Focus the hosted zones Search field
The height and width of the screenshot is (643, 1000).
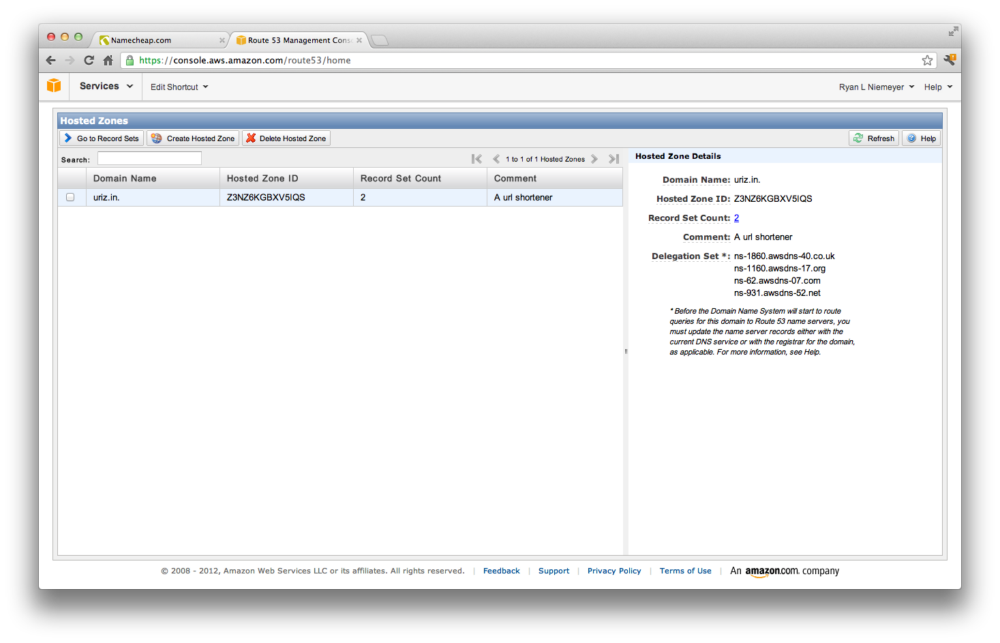tap(149, 159)
